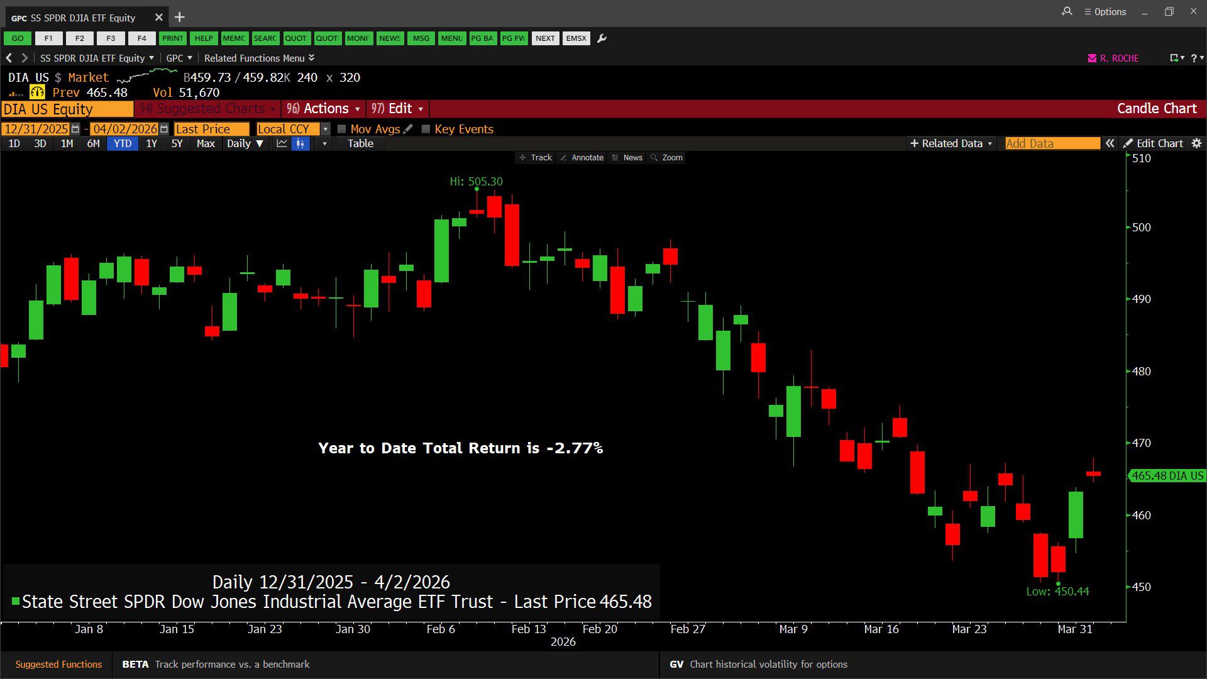Open the start date calendar picker
Screen dimensions: 1207x679
coord(75,129)
